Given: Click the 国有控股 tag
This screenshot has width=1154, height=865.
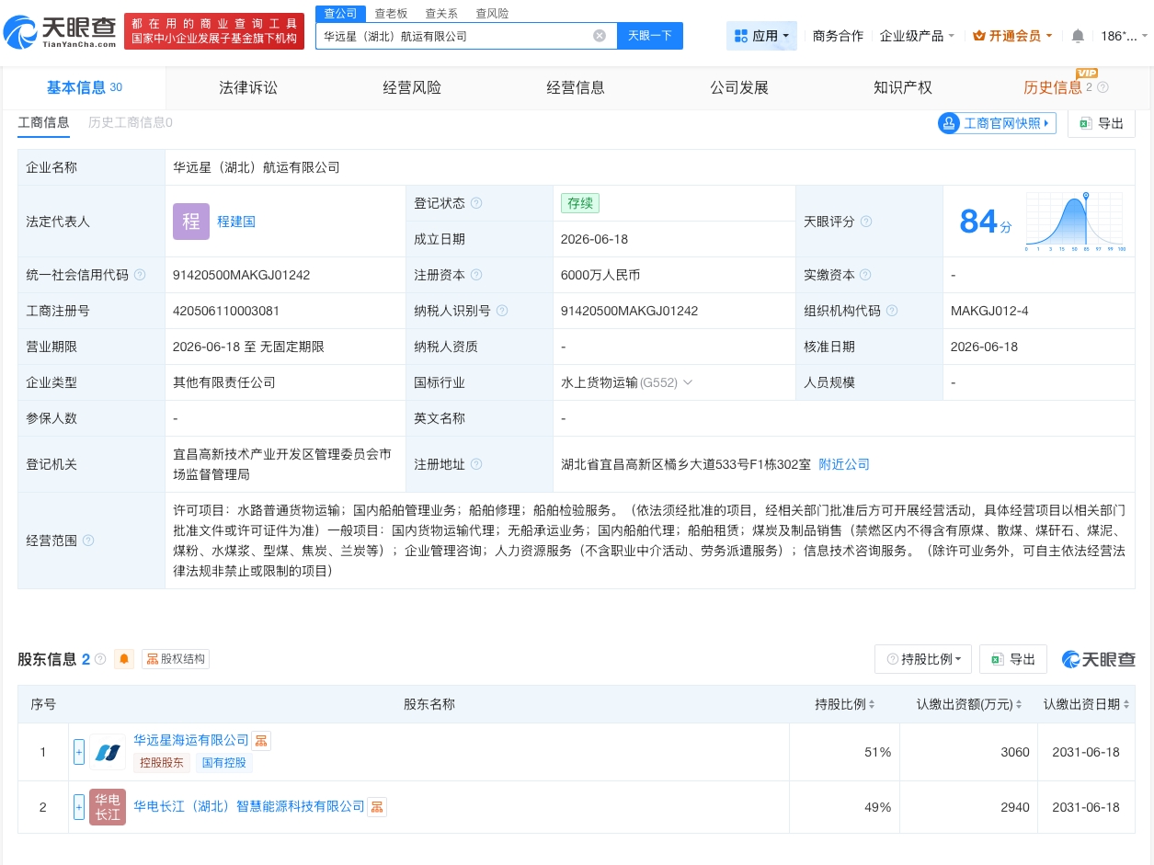Looking at the screenshot, I should (223, 763).
